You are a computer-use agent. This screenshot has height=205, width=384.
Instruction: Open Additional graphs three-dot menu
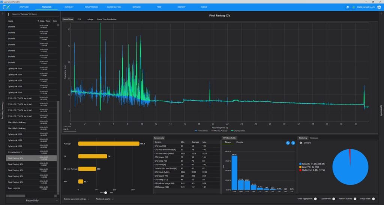tap(113, 199)
